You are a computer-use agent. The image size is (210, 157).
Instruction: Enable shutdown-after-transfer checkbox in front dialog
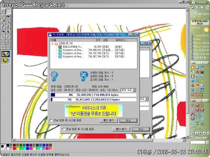(51, 121)
